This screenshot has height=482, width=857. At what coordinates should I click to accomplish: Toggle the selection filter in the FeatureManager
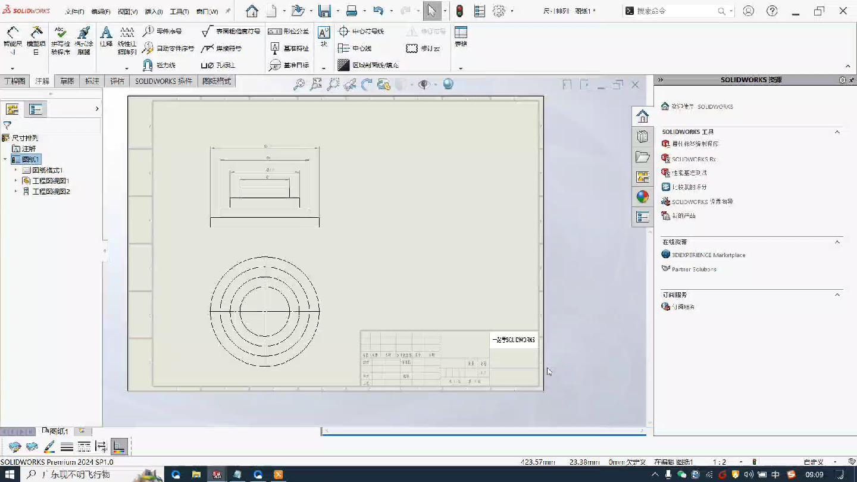pos(7,126)
